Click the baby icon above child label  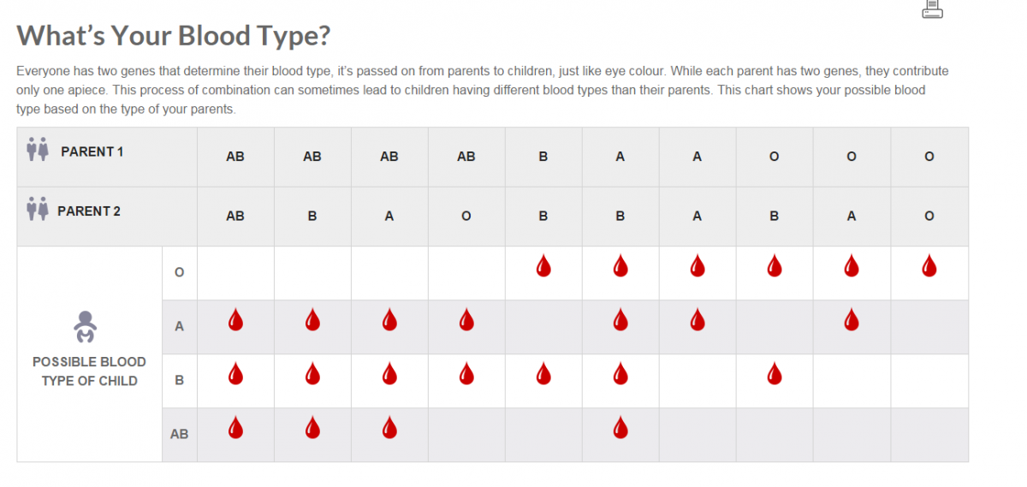(85, 327)
